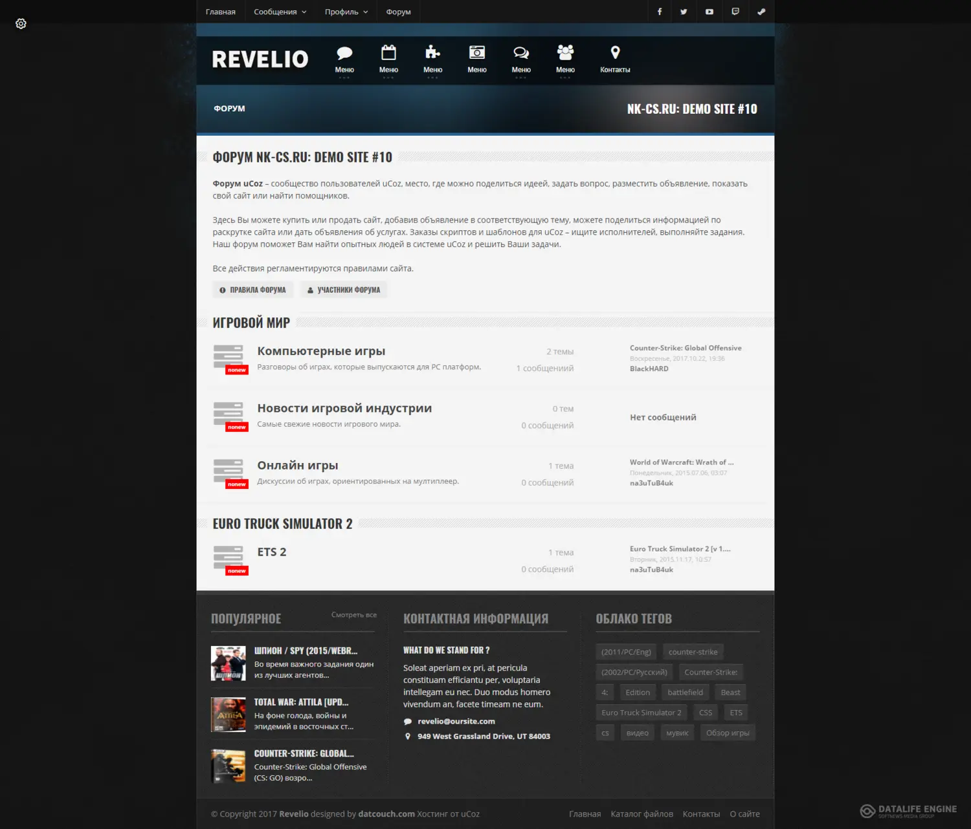Select the (2002/PC/Русский) tag
Image resolution: width=971 pixels, height=829 pixels.
[x=634, y=672]
